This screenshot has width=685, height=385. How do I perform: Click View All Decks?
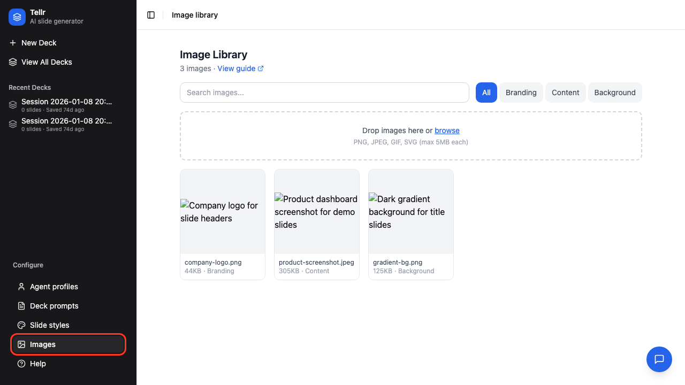point(47,62)
